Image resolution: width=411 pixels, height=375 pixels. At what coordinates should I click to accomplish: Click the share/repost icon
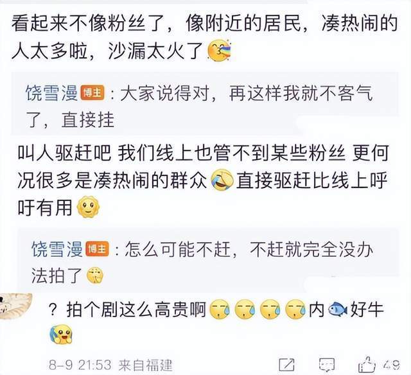(x=287, y=364)
